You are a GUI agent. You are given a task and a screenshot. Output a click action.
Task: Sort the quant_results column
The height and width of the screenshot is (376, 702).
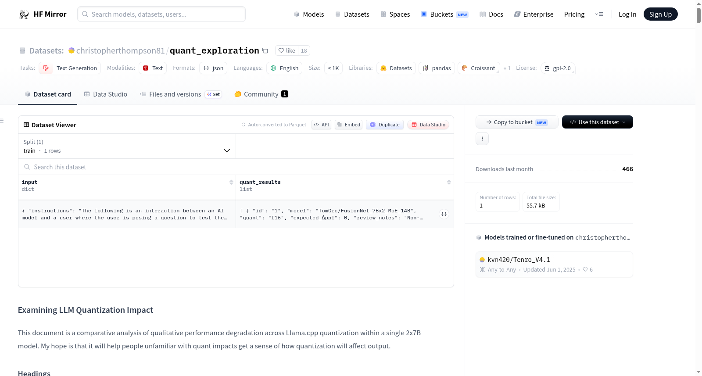tap(449, 182)
